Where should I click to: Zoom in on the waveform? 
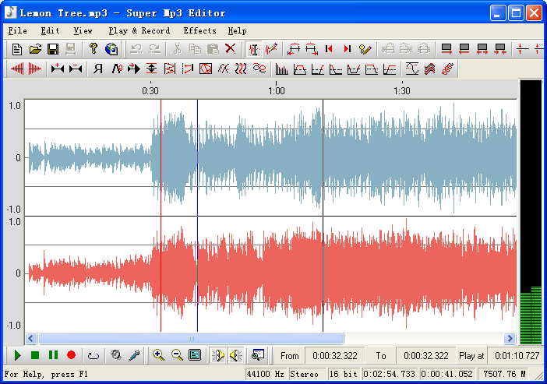[x=159, y=355]
